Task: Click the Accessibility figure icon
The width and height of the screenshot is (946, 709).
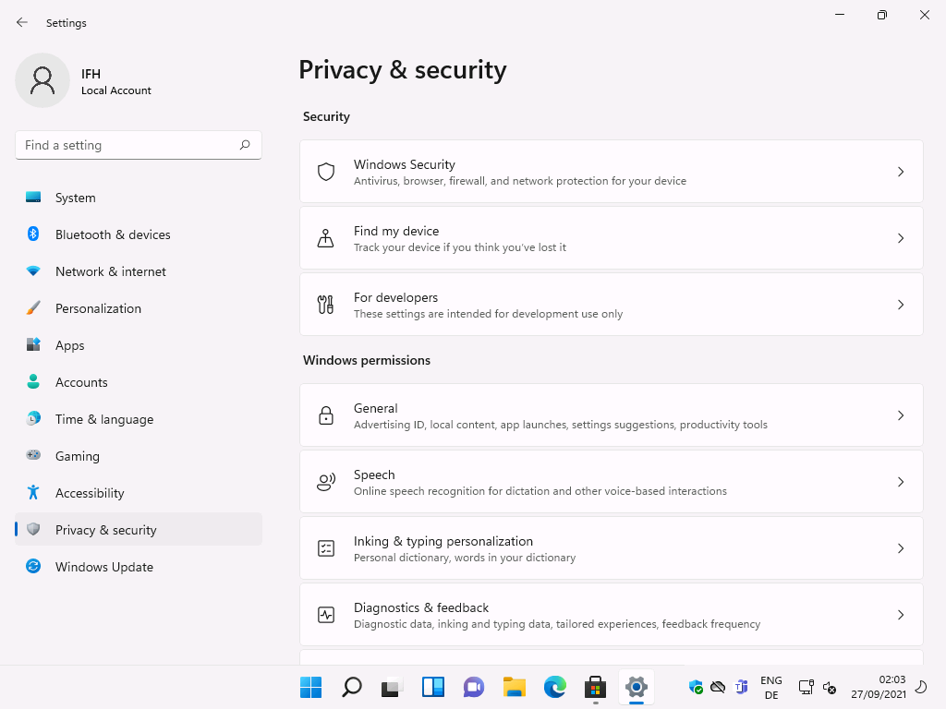Action: tap(33, 493)
